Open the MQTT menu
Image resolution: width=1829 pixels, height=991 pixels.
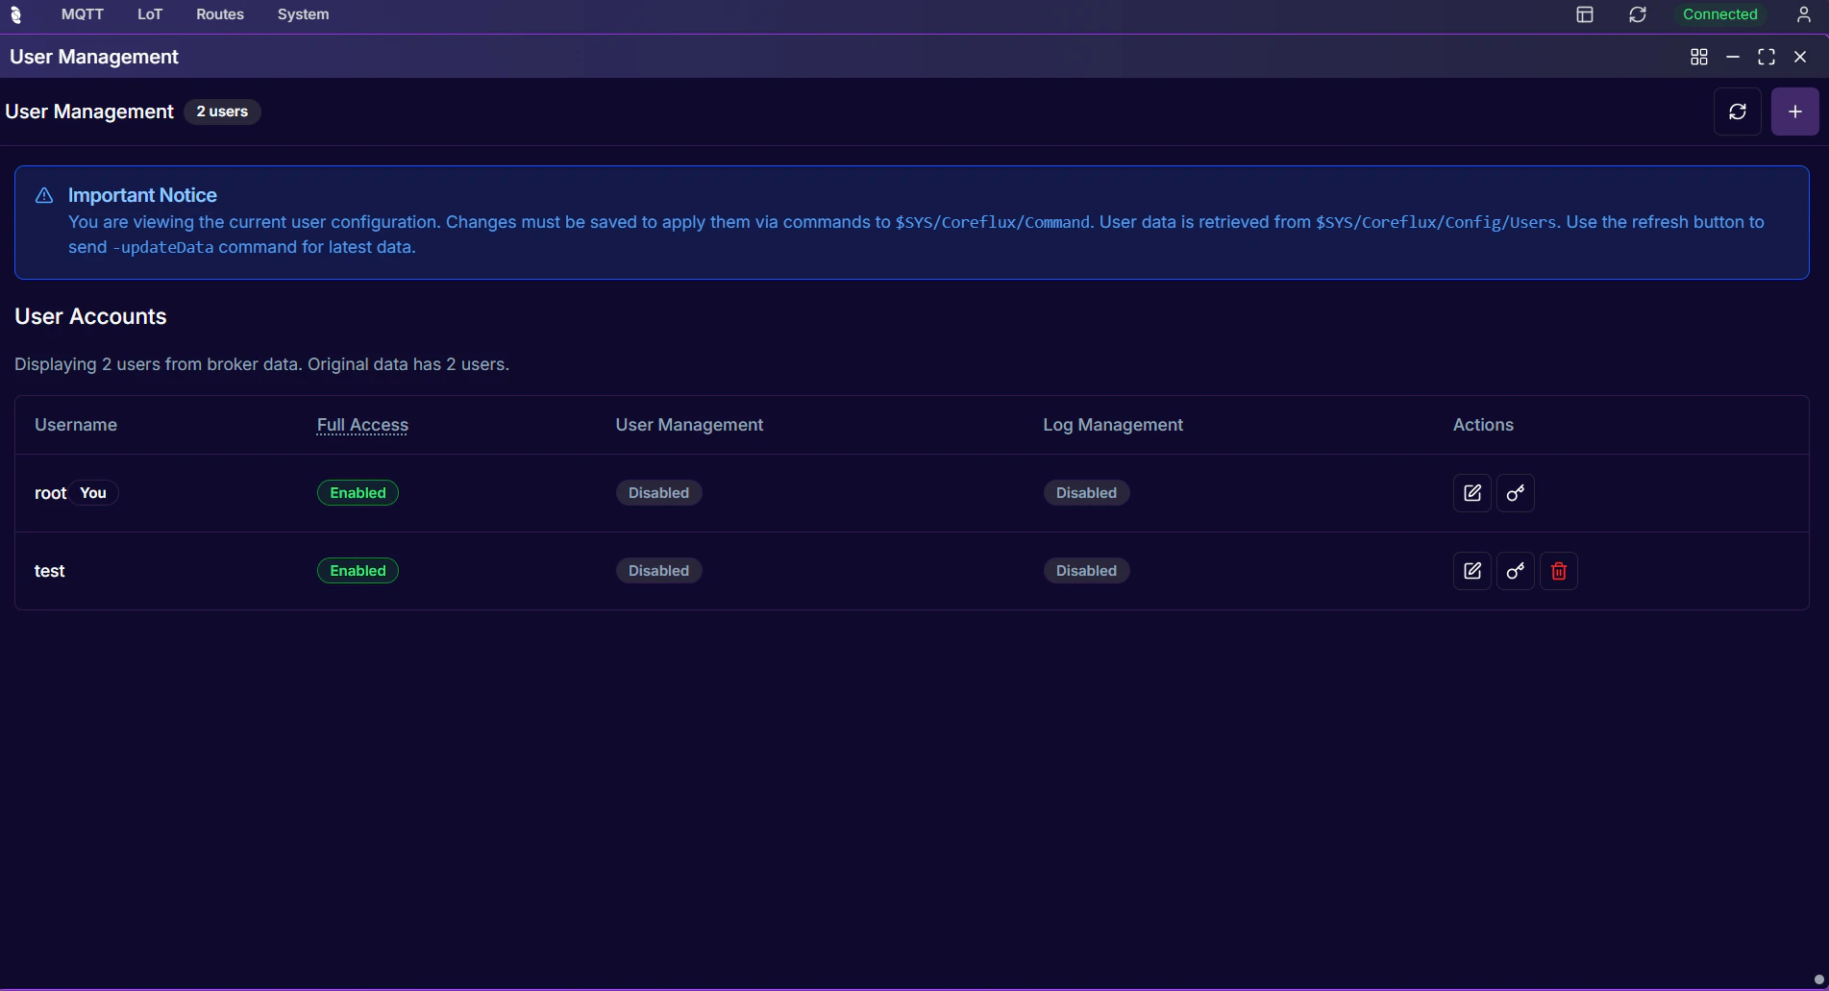click(82, 14)
